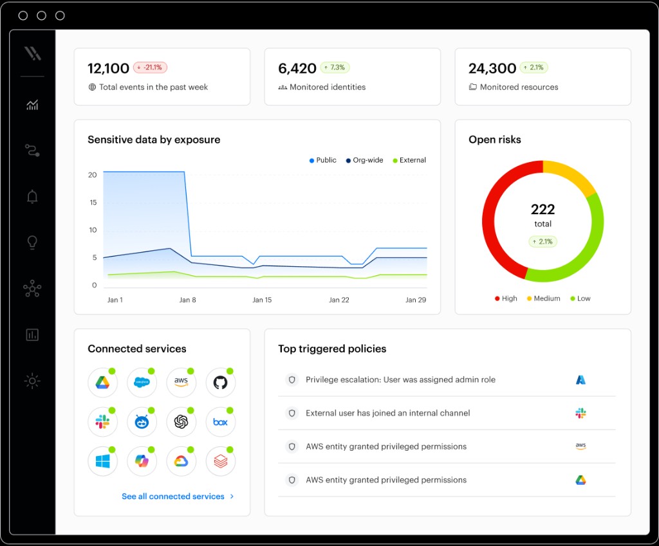The image size is (659, 546).
Task: Click the -21.1% change badge
Action: pyautogui.click(x=151, y=67)
